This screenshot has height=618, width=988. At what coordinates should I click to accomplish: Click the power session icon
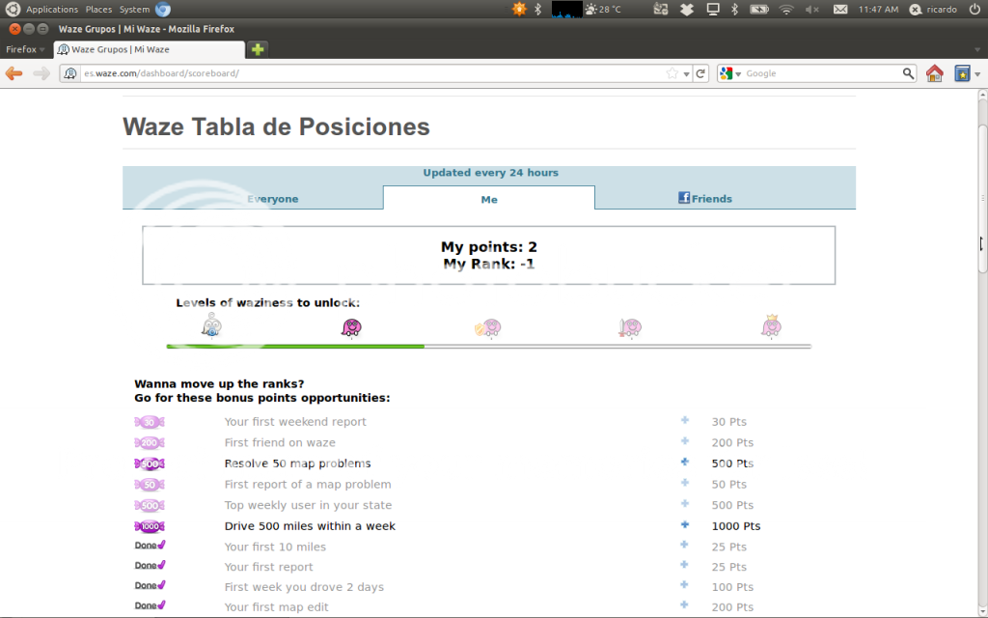coord(974,10)
